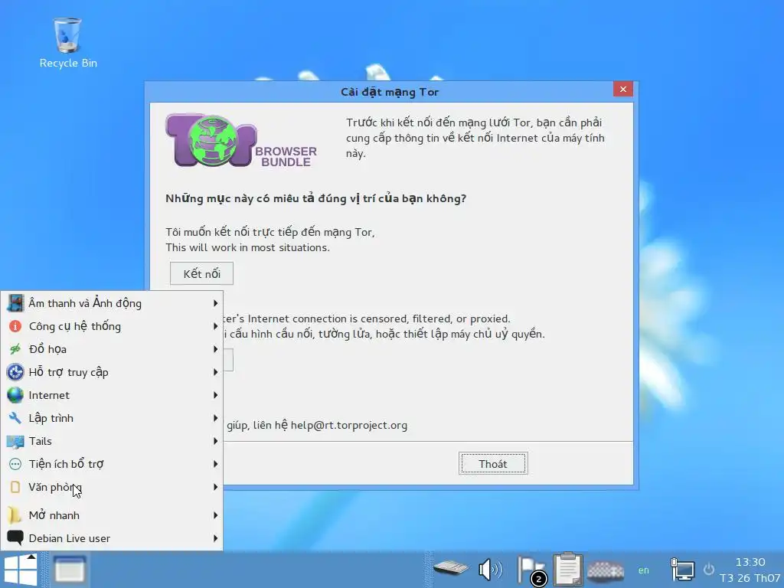The width and height of the screenshot is (784, 588).
Task: Click the Văn phòng office icon
Action: pos(15,487)
